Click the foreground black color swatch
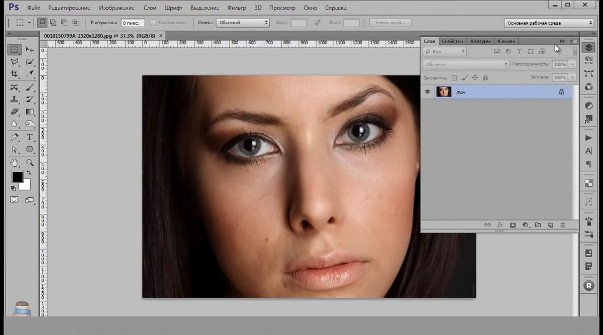Image resolution: width=603 pixels, height=335 pixels. coord(18,177)
